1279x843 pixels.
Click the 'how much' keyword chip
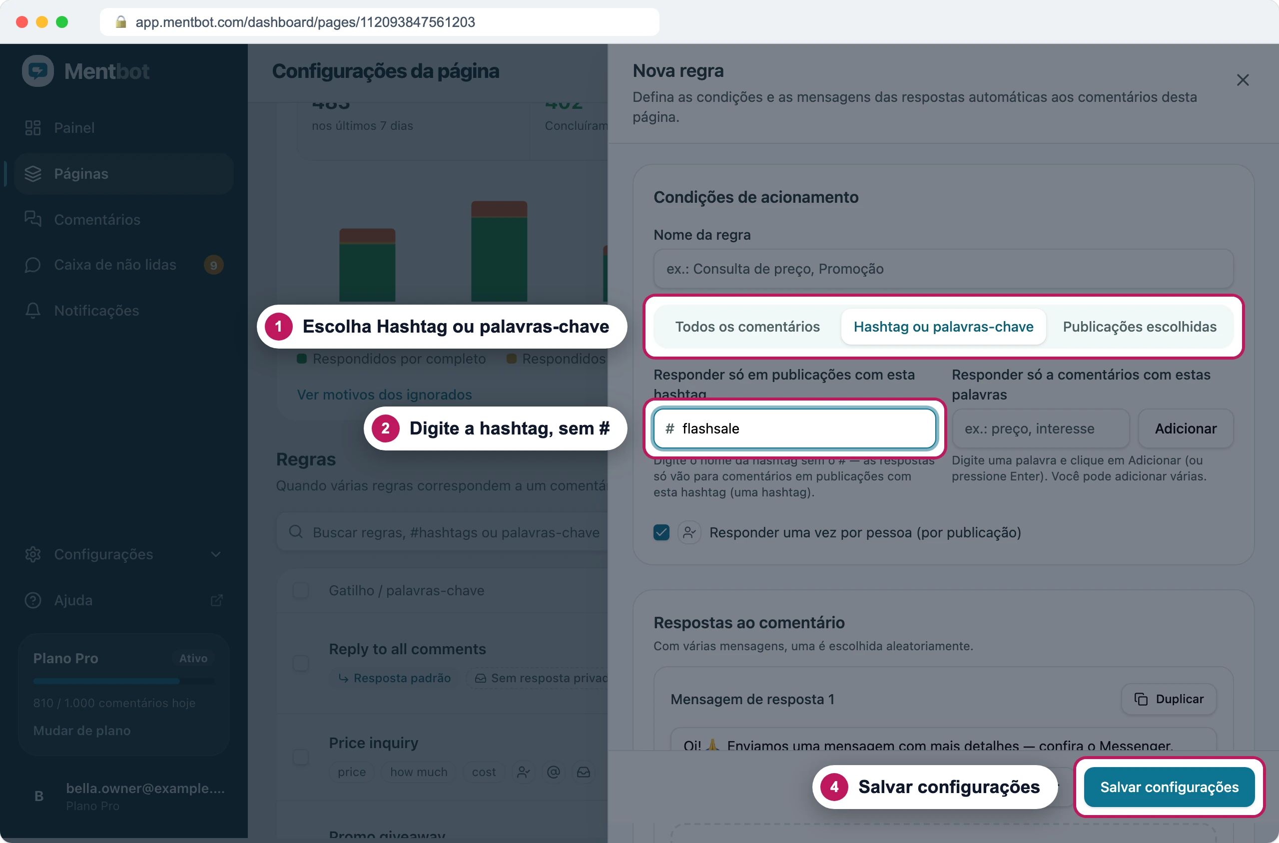click(x=419, y=772)
